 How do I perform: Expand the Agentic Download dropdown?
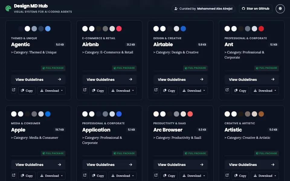pyautogui.click(x=51, y=91)
